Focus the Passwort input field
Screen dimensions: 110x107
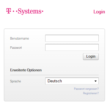click(72, 48)
